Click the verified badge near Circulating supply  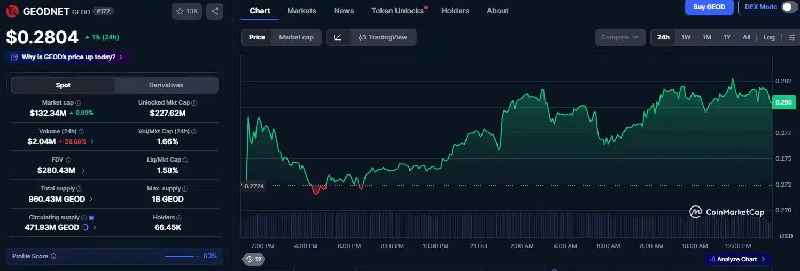point(91,217)
